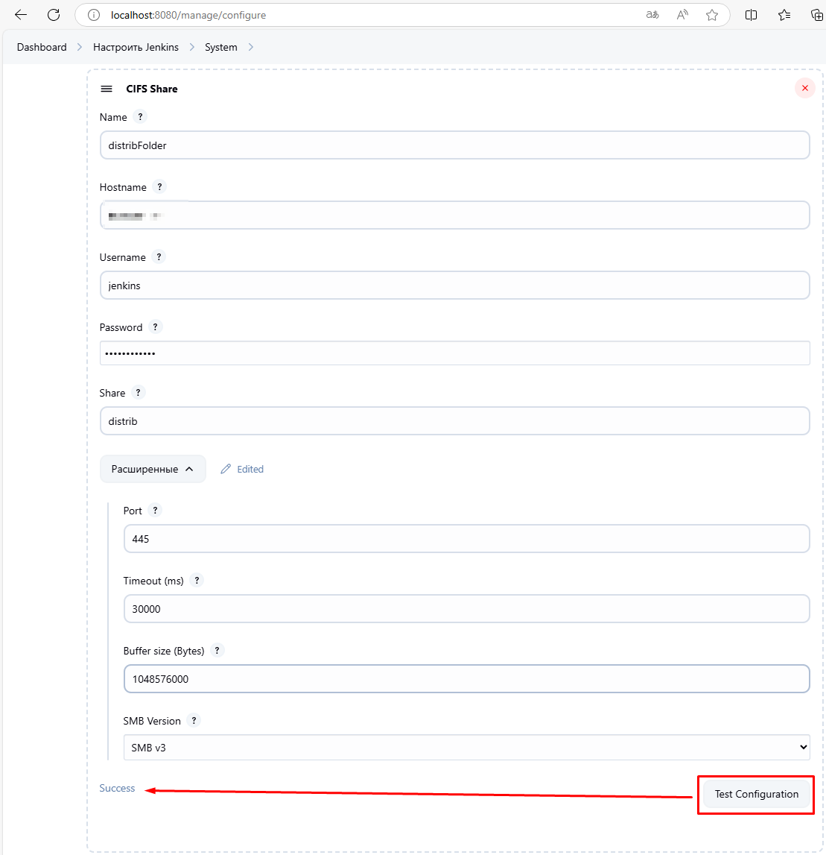Go to Dashboard breadcrumb
826x855 pixels.
[x=42, y=47]
